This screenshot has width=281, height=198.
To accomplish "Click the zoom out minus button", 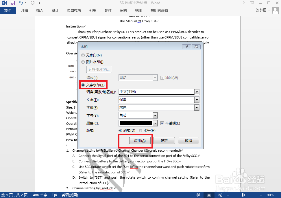I will [228, 195].
